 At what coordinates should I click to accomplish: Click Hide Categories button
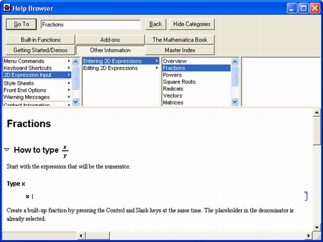(192, 24)
